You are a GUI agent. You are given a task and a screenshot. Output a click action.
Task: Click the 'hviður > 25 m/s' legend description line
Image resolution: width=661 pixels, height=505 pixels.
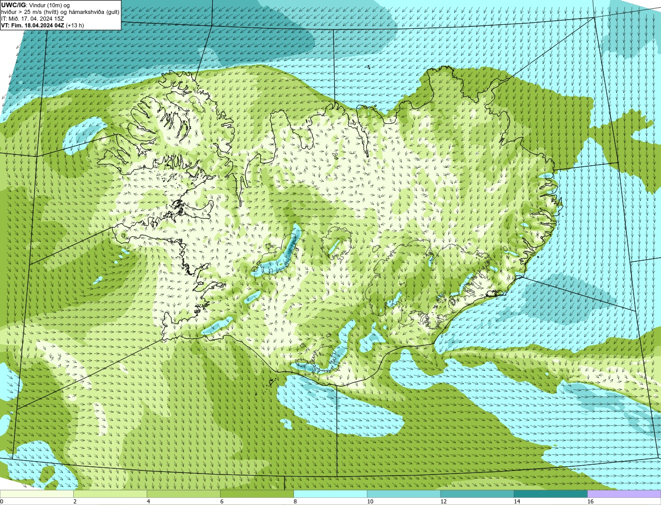coord(60,12)
